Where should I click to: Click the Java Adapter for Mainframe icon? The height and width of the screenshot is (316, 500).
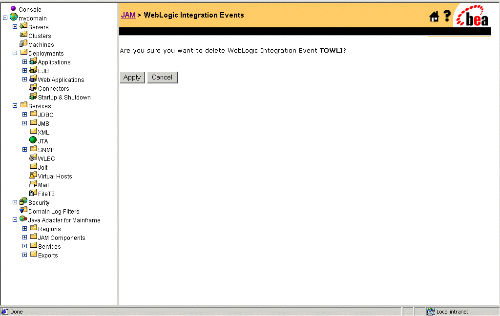click(x=23, y=218)
